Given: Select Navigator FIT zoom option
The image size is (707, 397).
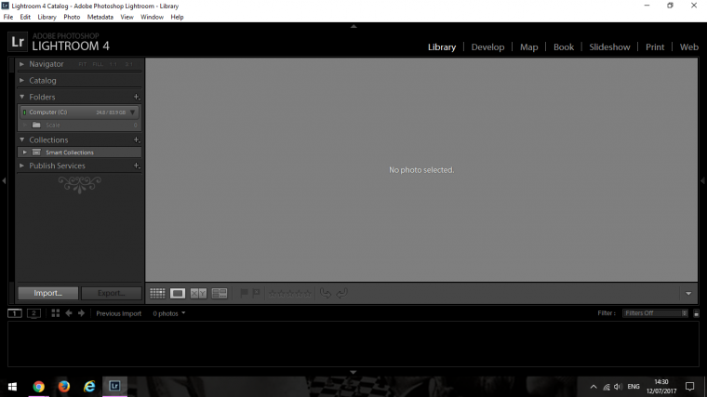Looking at the screenshot, I should point(83,64).
